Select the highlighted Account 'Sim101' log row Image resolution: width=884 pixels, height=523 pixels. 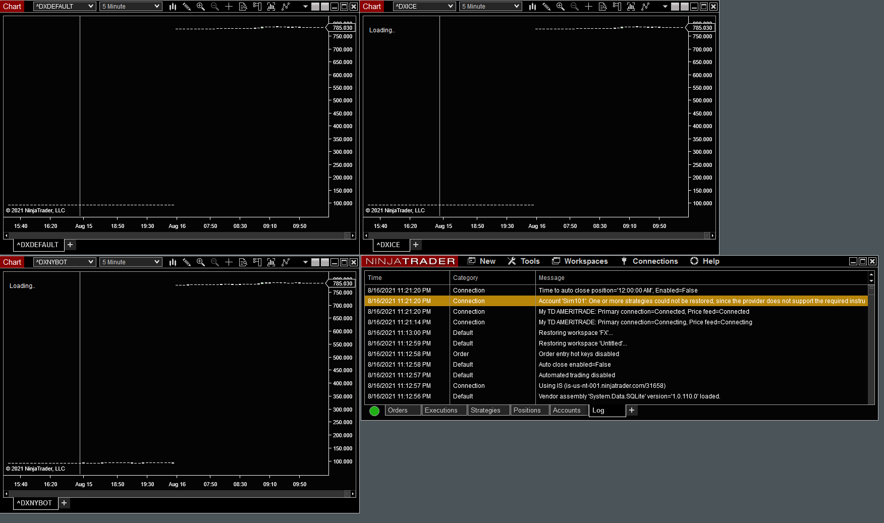point(616,301)
